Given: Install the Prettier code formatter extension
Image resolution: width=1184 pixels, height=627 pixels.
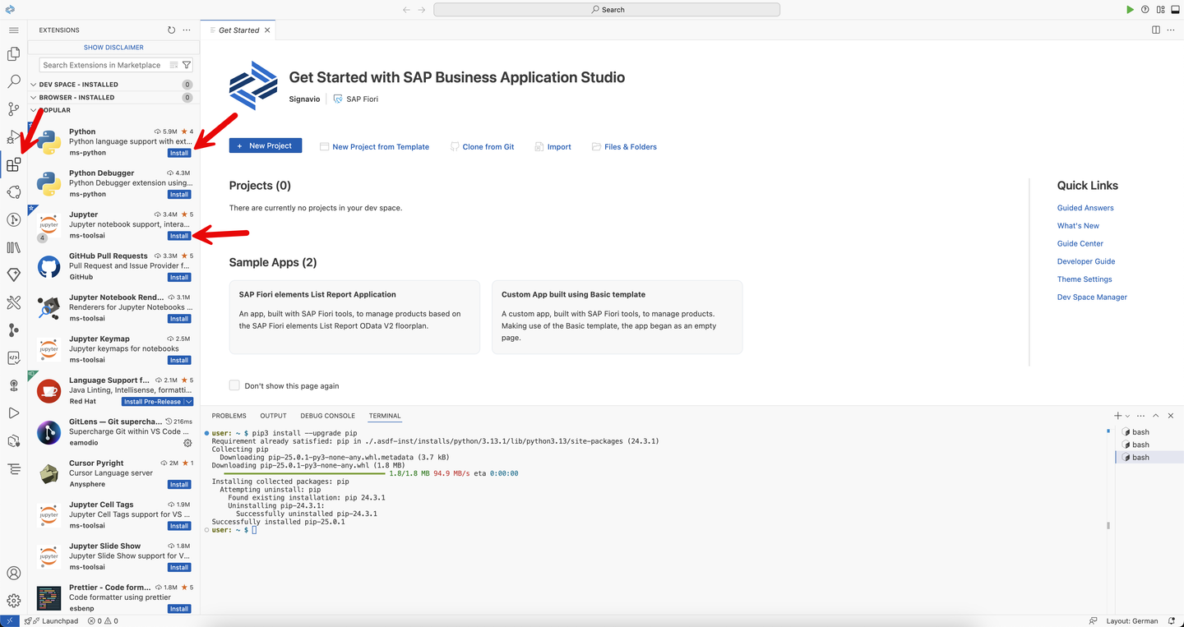Looking at the screenshot, I should point(179,609).
